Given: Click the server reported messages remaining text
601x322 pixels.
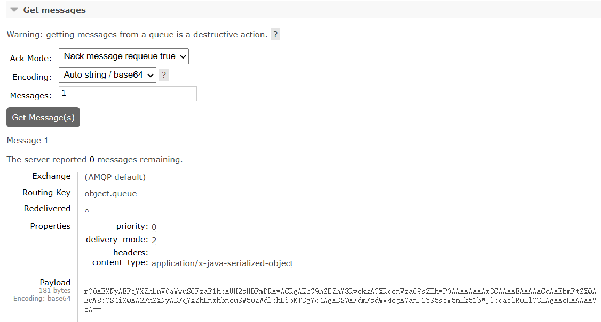Looking at the screenshot, I should click(94, 160).
